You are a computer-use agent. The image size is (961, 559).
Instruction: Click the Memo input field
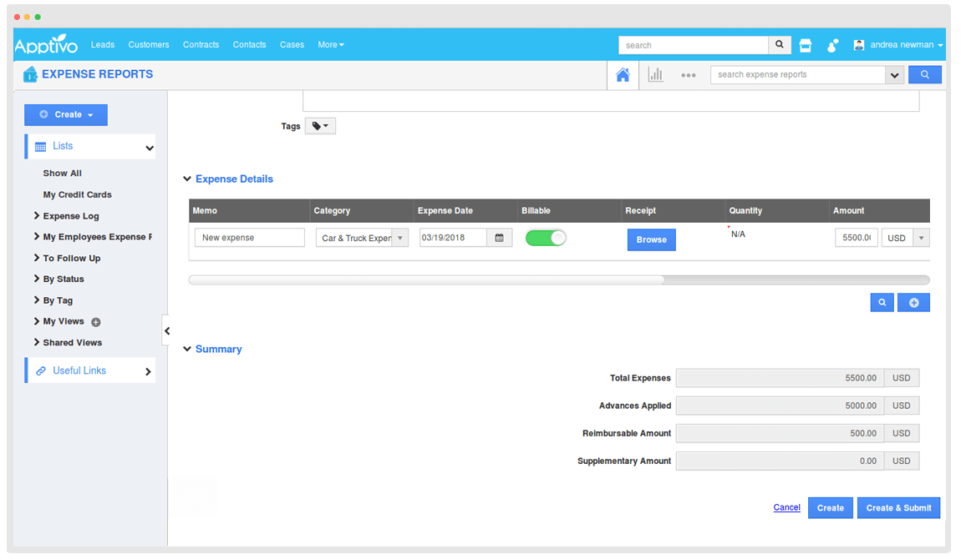[x=249, y=238]
